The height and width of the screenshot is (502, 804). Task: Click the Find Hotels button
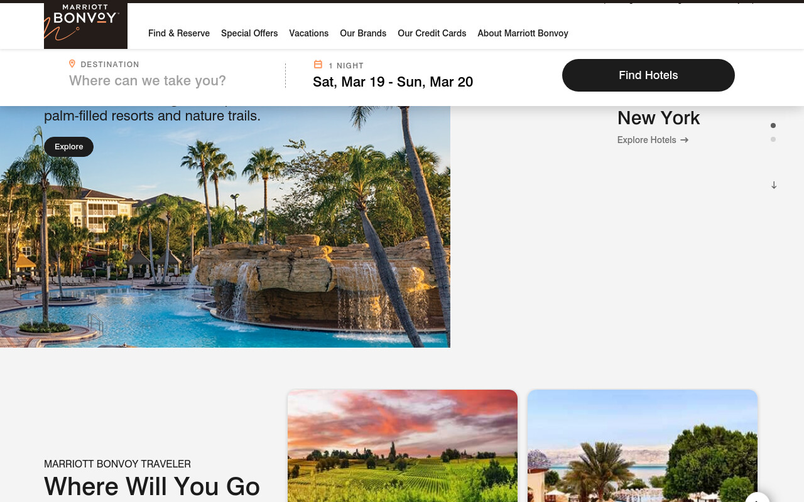point(648,75)
